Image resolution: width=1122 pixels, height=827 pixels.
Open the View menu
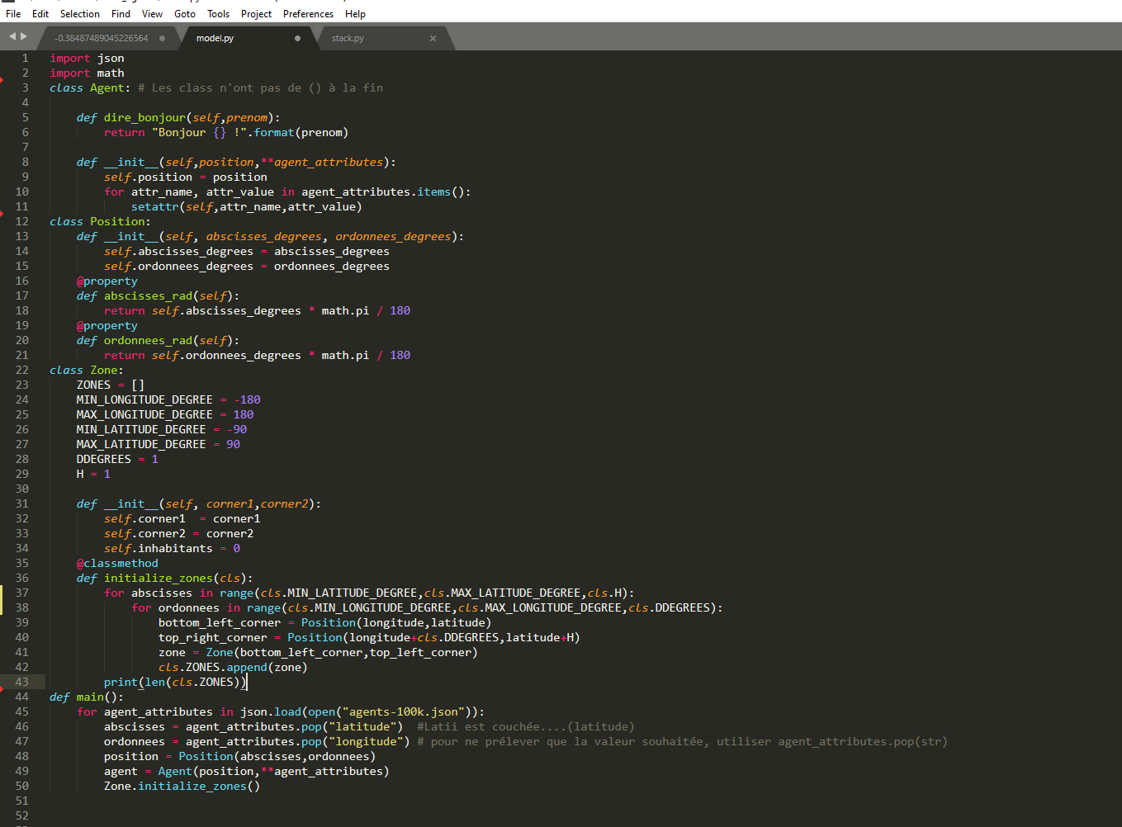pyautogui.click(x=152, y=14)
